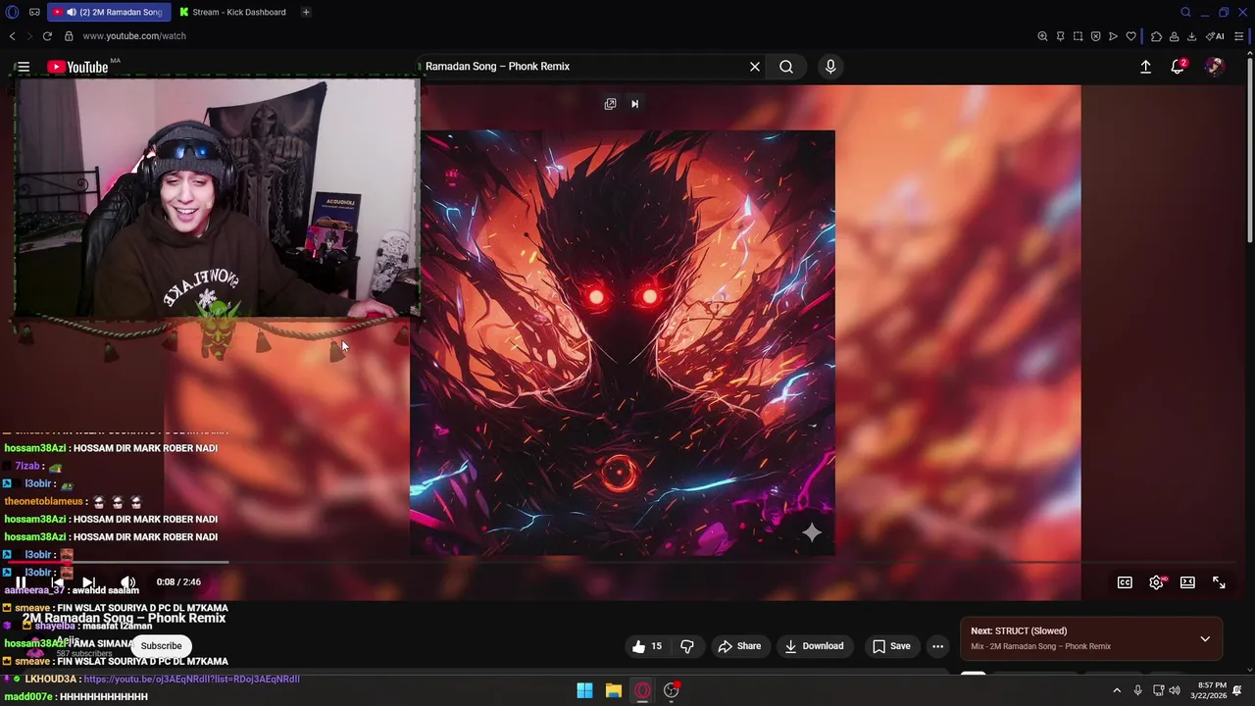This screenshot has height=706, width=1255.
Task: Switch the player to full screen
Action: [x=1219, y=582]
